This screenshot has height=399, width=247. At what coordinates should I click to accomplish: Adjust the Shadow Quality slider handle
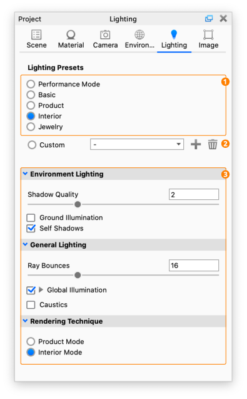pos(78,204)
